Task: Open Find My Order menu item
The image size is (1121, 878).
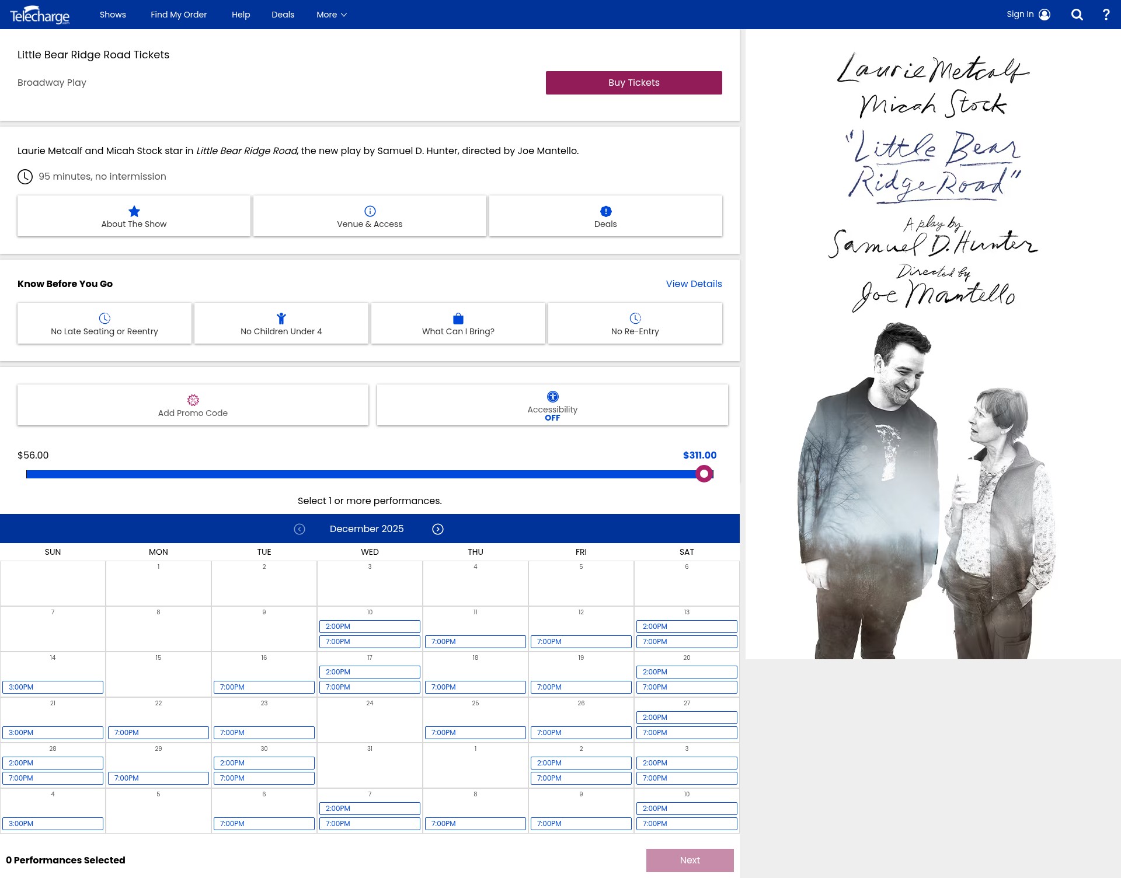Action: pos(179,15)
